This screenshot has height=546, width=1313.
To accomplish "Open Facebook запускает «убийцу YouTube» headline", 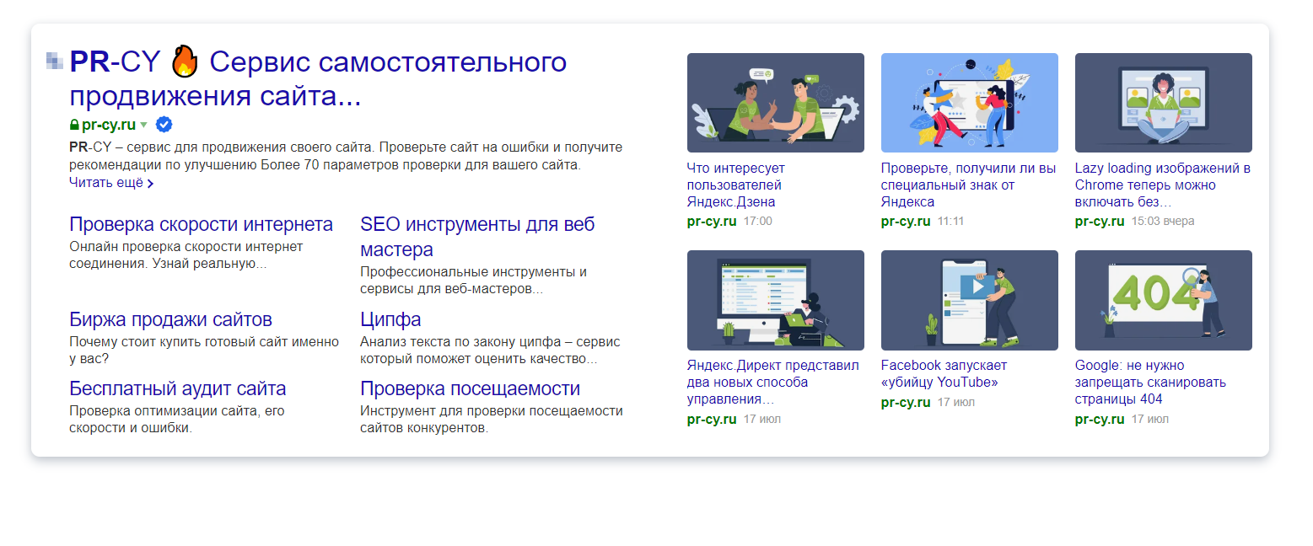I will [x=944, y=374].
